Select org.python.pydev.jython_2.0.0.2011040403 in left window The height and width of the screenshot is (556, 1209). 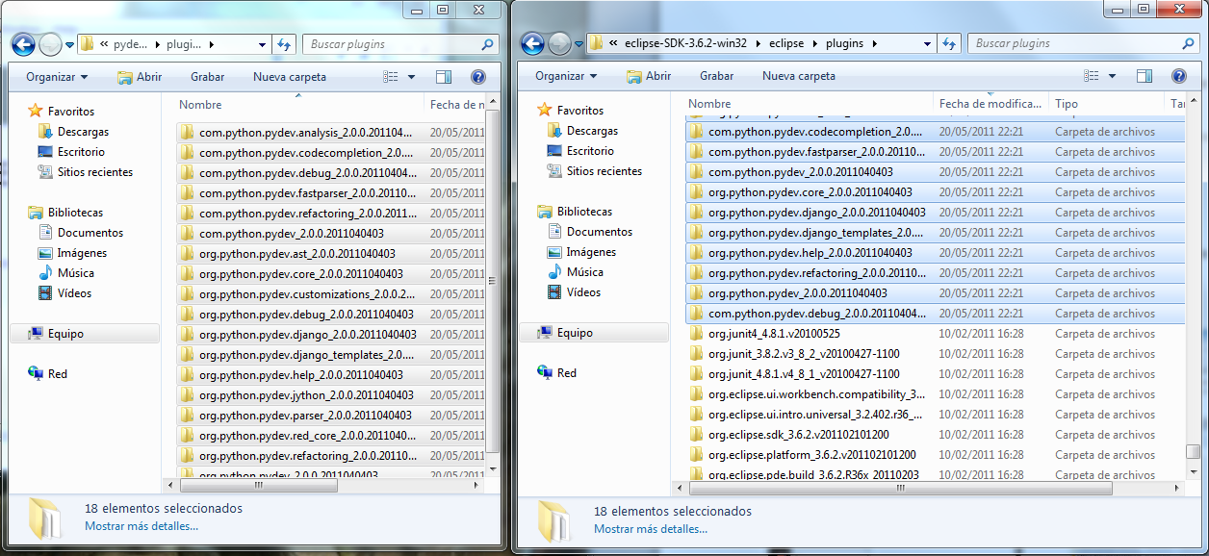[332, 394]
